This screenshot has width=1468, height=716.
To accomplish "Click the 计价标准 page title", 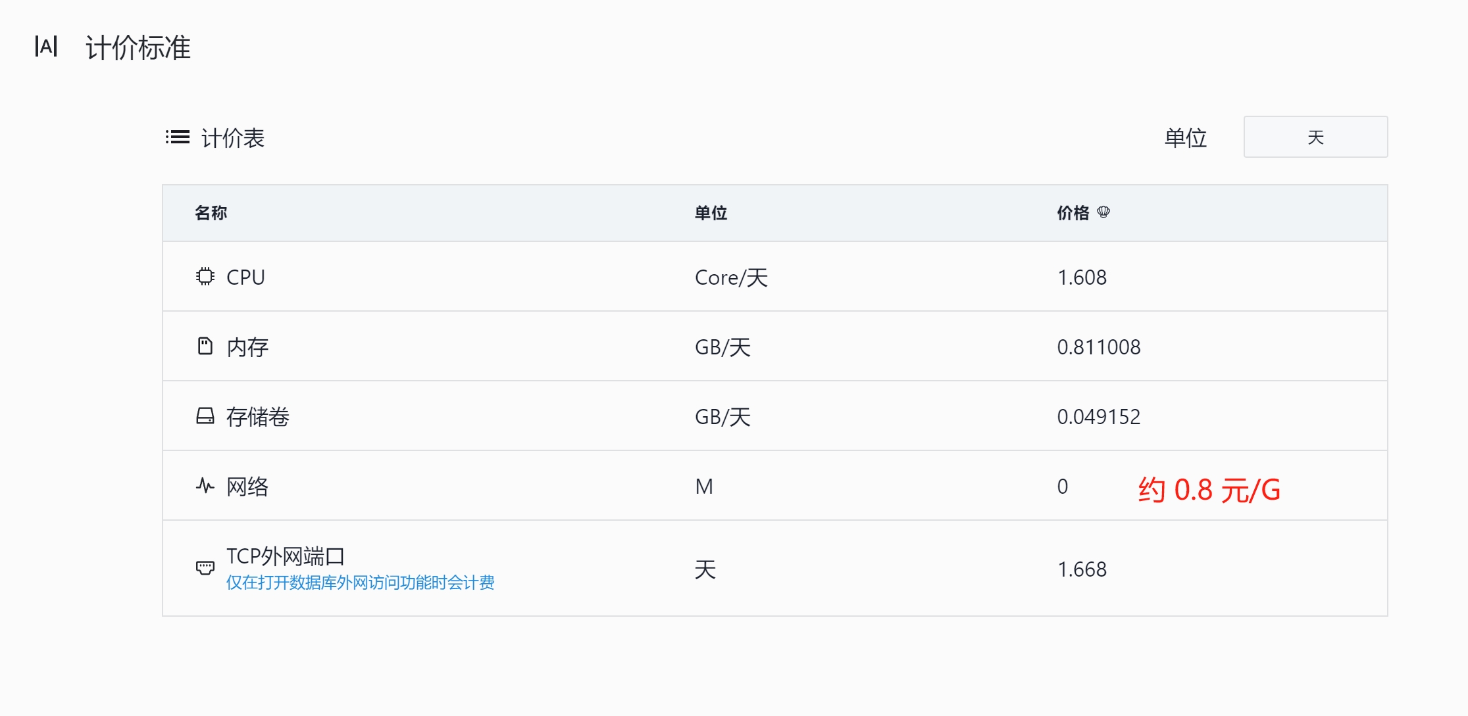I will point(137,47).
